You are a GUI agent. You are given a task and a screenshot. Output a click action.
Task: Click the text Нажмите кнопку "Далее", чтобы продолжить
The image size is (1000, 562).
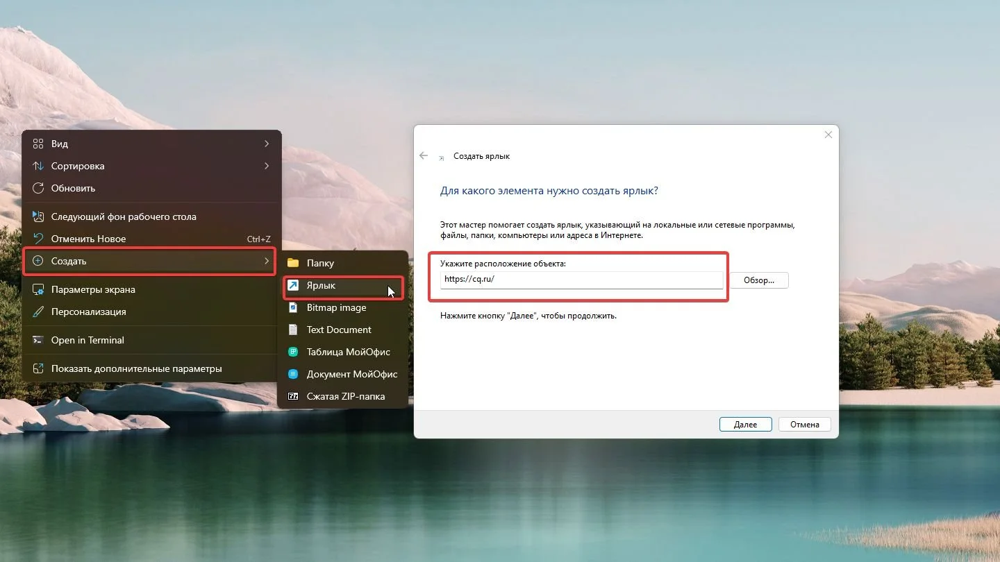coord(528,316)
